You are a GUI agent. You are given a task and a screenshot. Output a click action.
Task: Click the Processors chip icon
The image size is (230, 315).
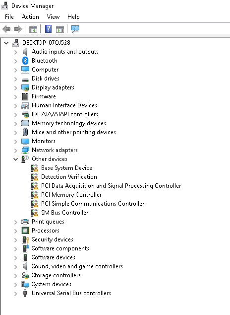point(25,231)
